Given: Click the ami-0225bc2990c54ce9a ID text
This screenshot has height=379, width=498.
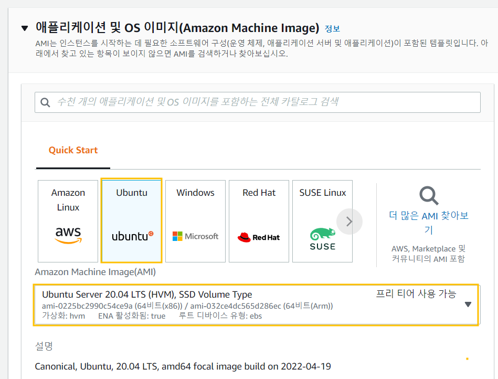Looking at the screenshot, I should coord(87,306).
